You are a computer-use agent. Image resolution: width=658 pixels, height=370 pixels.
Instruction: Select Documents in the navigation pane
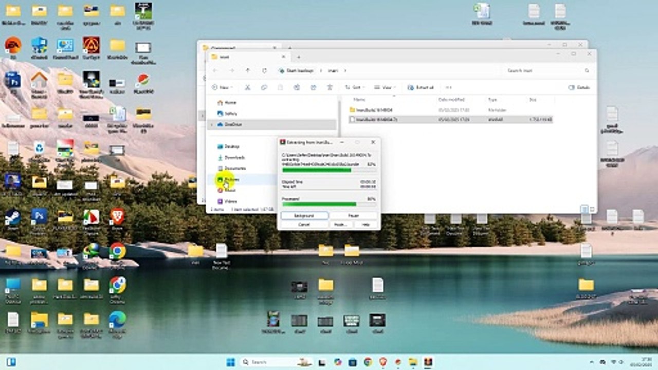pos(231,168)
